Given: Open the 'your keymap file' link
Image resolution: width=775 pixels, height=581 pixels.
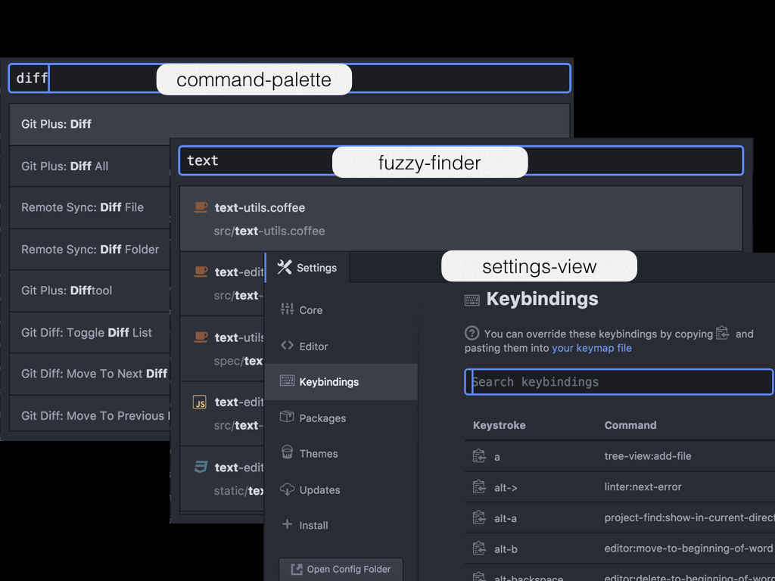Looking at the screenshot, I should [592, 348].
